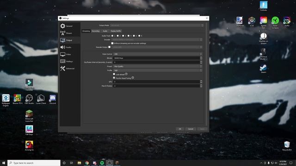Open the Profile dropdown

tap(158, 71)
